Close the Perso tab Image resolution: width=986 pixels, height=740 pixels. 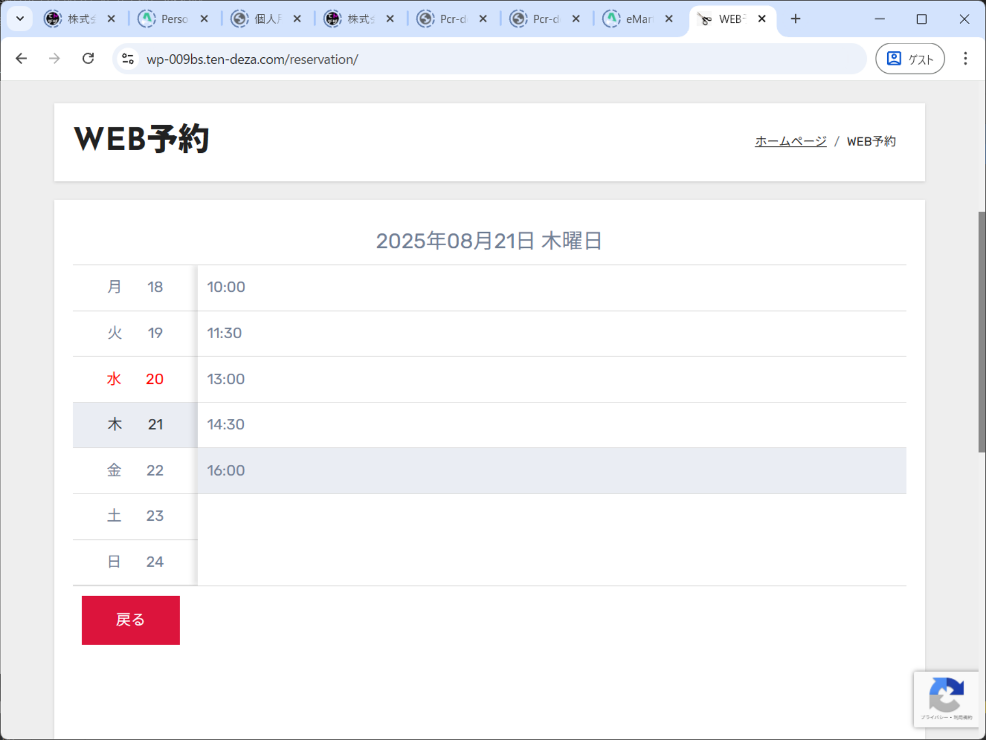click(204, 19)
